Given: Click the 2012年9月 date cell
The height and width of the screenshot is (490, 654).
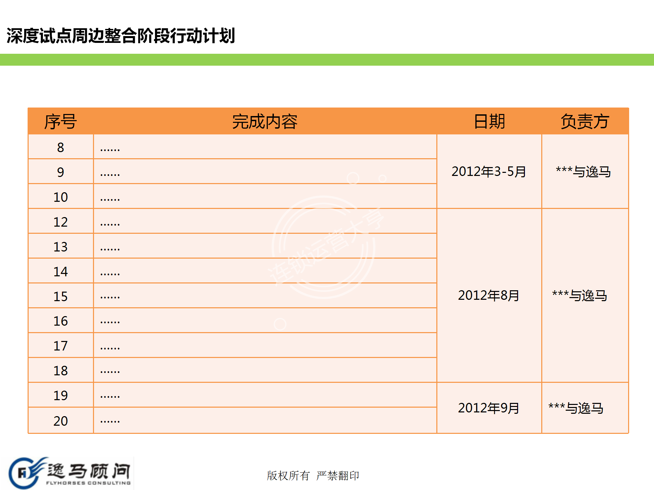Looking at the screenshot, I should pos(489,408).
